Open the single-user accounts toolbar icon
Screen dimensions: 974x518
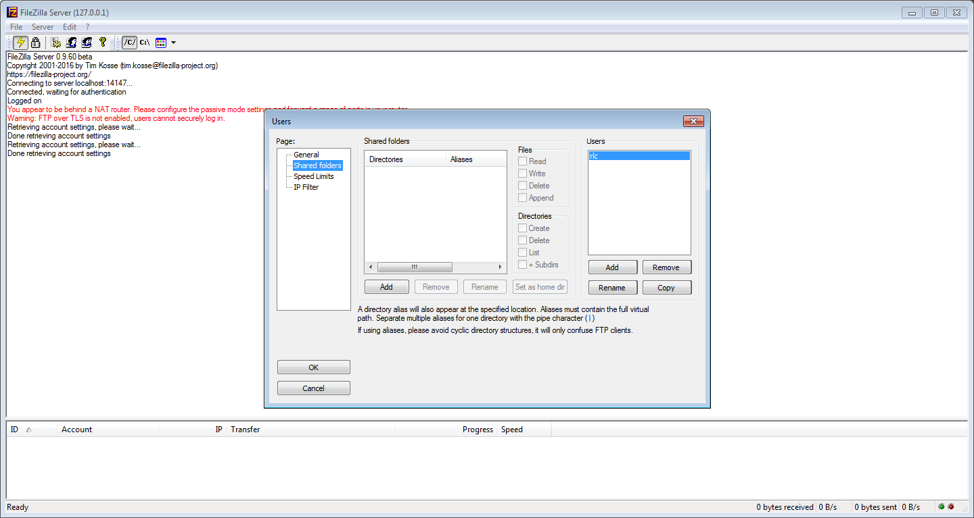coord(71,42)
